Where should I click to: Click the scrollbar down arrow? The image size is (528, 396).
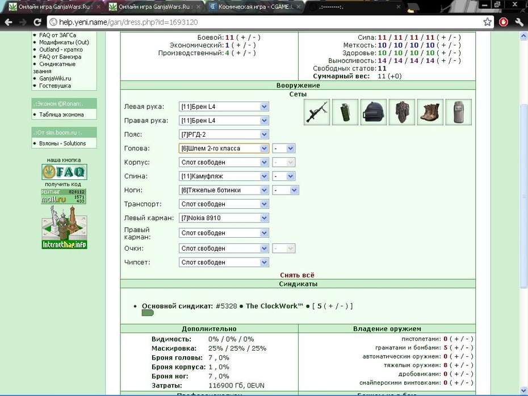pos(523,390)
